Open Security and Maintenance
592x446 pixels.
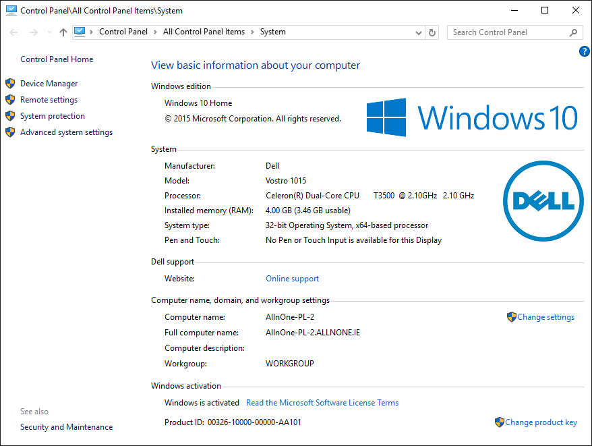[x=67, y=427]
